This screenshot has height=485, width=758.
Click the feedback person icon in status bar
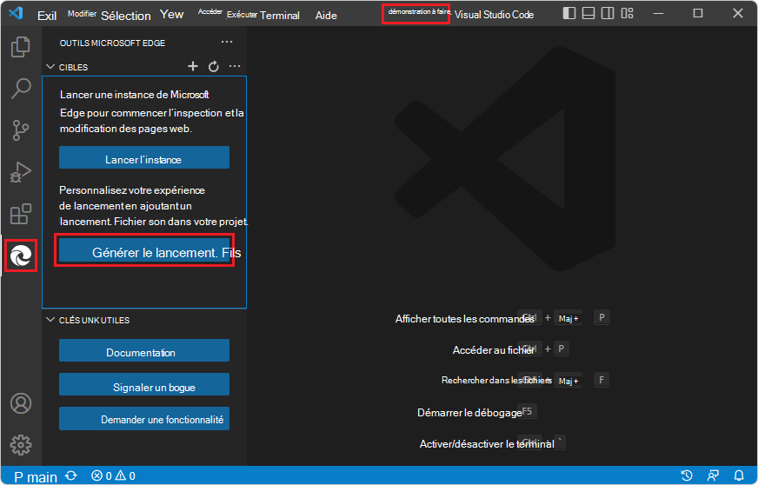click(713, 475)
